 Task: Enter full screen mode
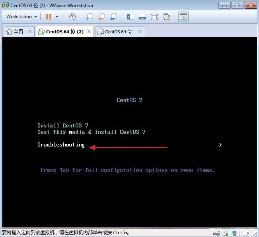tap(154, 17)
